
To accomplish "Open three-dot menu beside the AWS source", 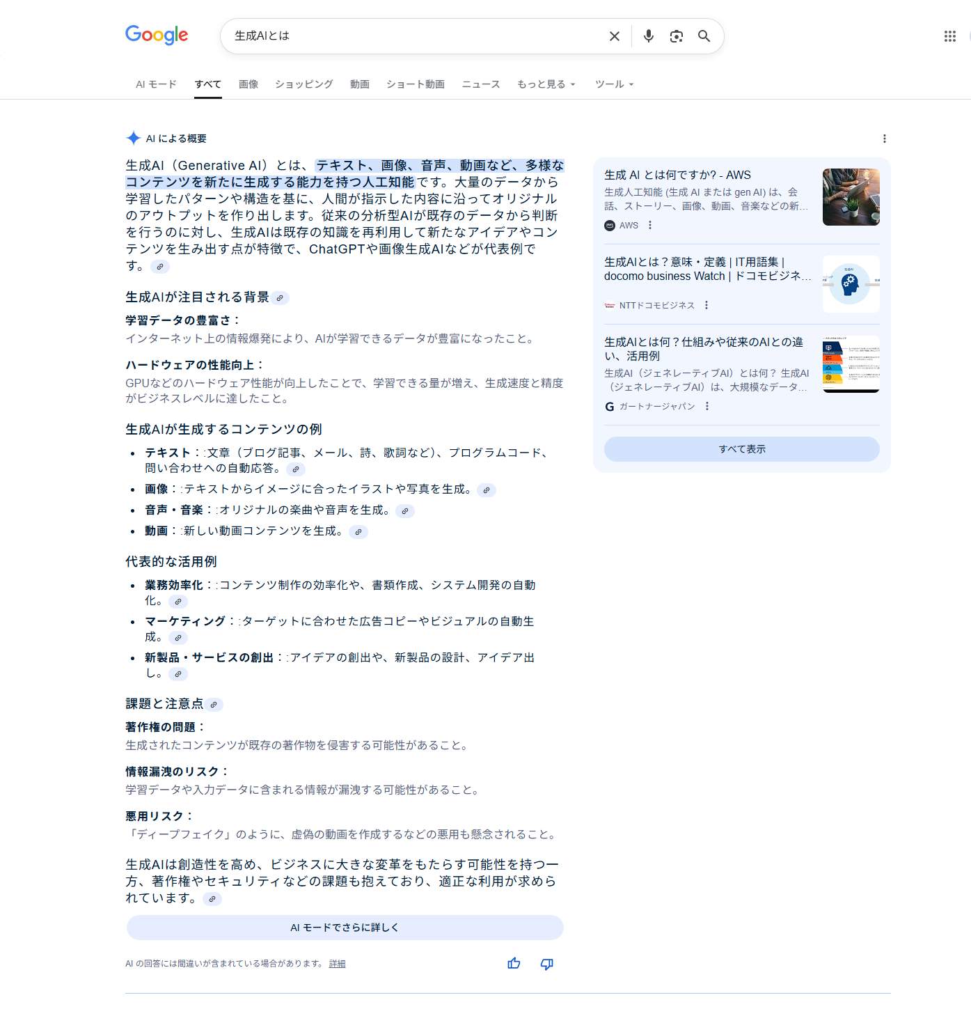I will click(650, 225).
